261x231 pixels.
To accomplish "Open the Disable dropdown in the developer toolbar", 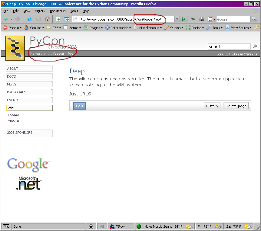I will (13, 28).
